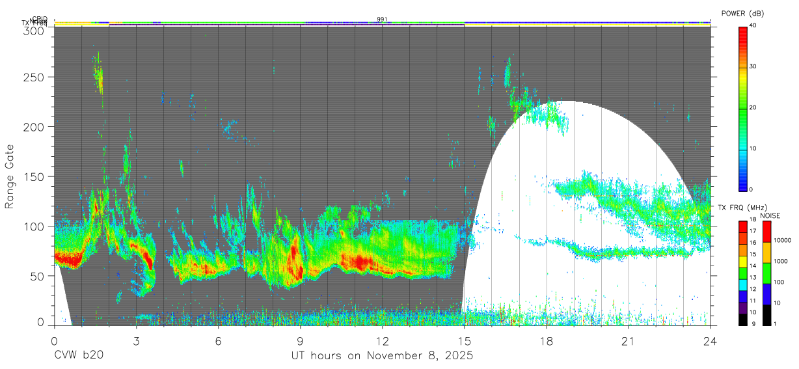799x369 pixels.
Task: Pick the red 18 MHz frequency swatch
Action: (x=743, y=225)
